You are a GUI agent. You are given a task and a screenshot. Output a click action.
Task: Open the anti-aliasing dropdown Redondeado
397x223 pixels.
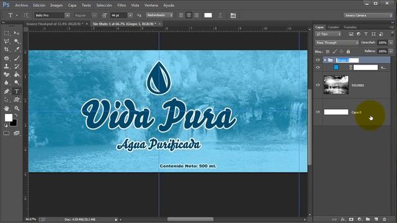pos(159,15)
